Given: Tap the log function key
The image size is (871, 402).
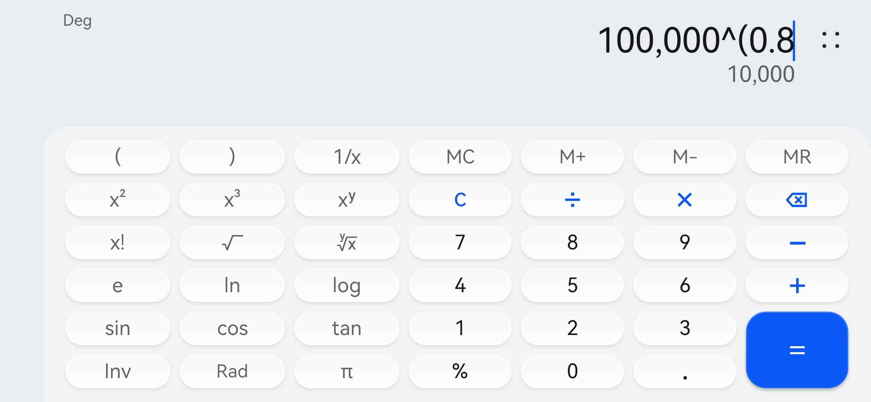Looking at the screenshot, I should pos(347,285).
